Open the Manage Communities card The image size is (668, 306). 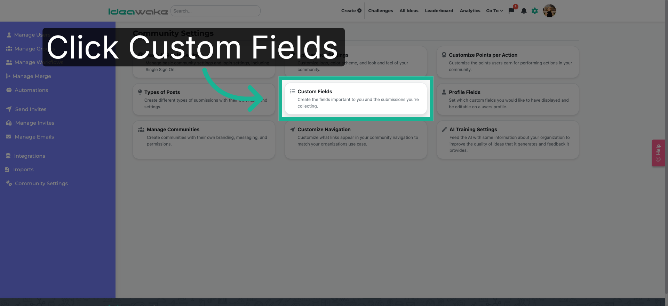(204, 140)
